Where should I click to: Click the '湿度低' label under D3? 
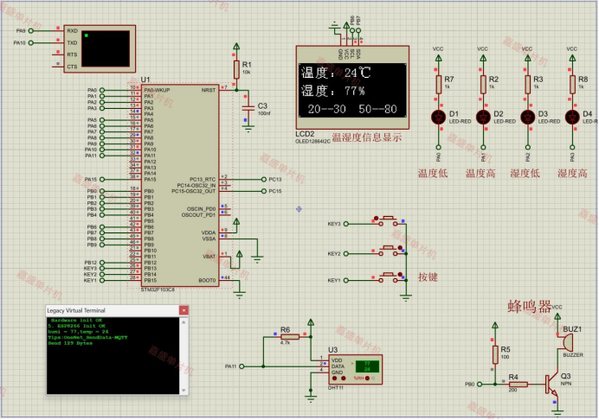525,174
